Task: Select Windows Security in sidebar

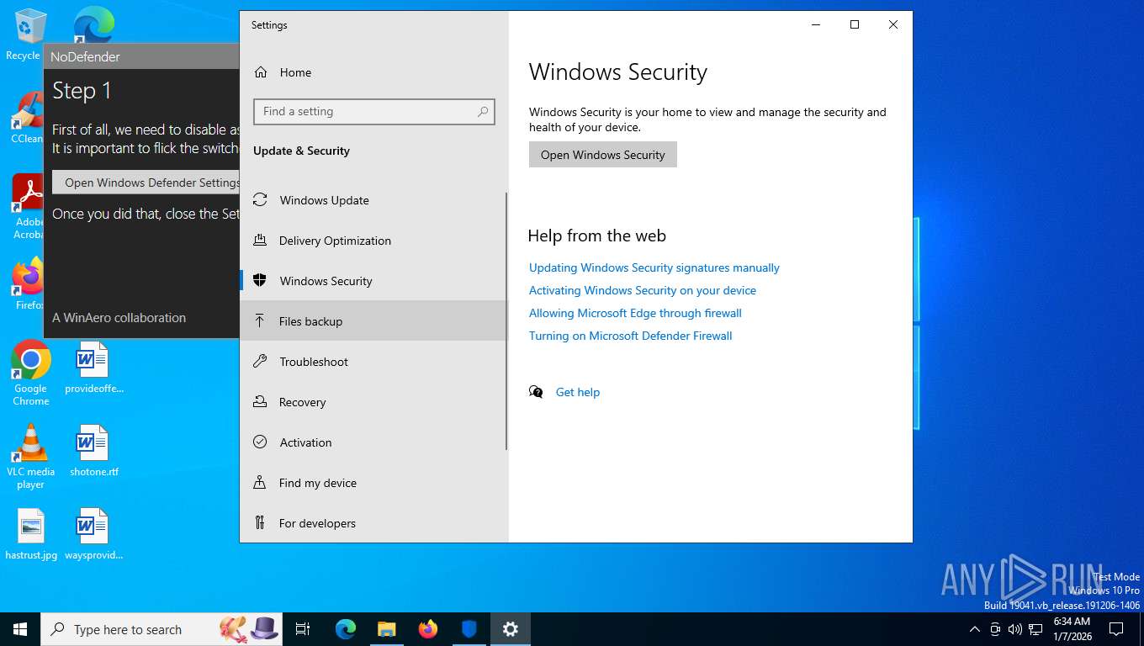Action: [373, 281]
